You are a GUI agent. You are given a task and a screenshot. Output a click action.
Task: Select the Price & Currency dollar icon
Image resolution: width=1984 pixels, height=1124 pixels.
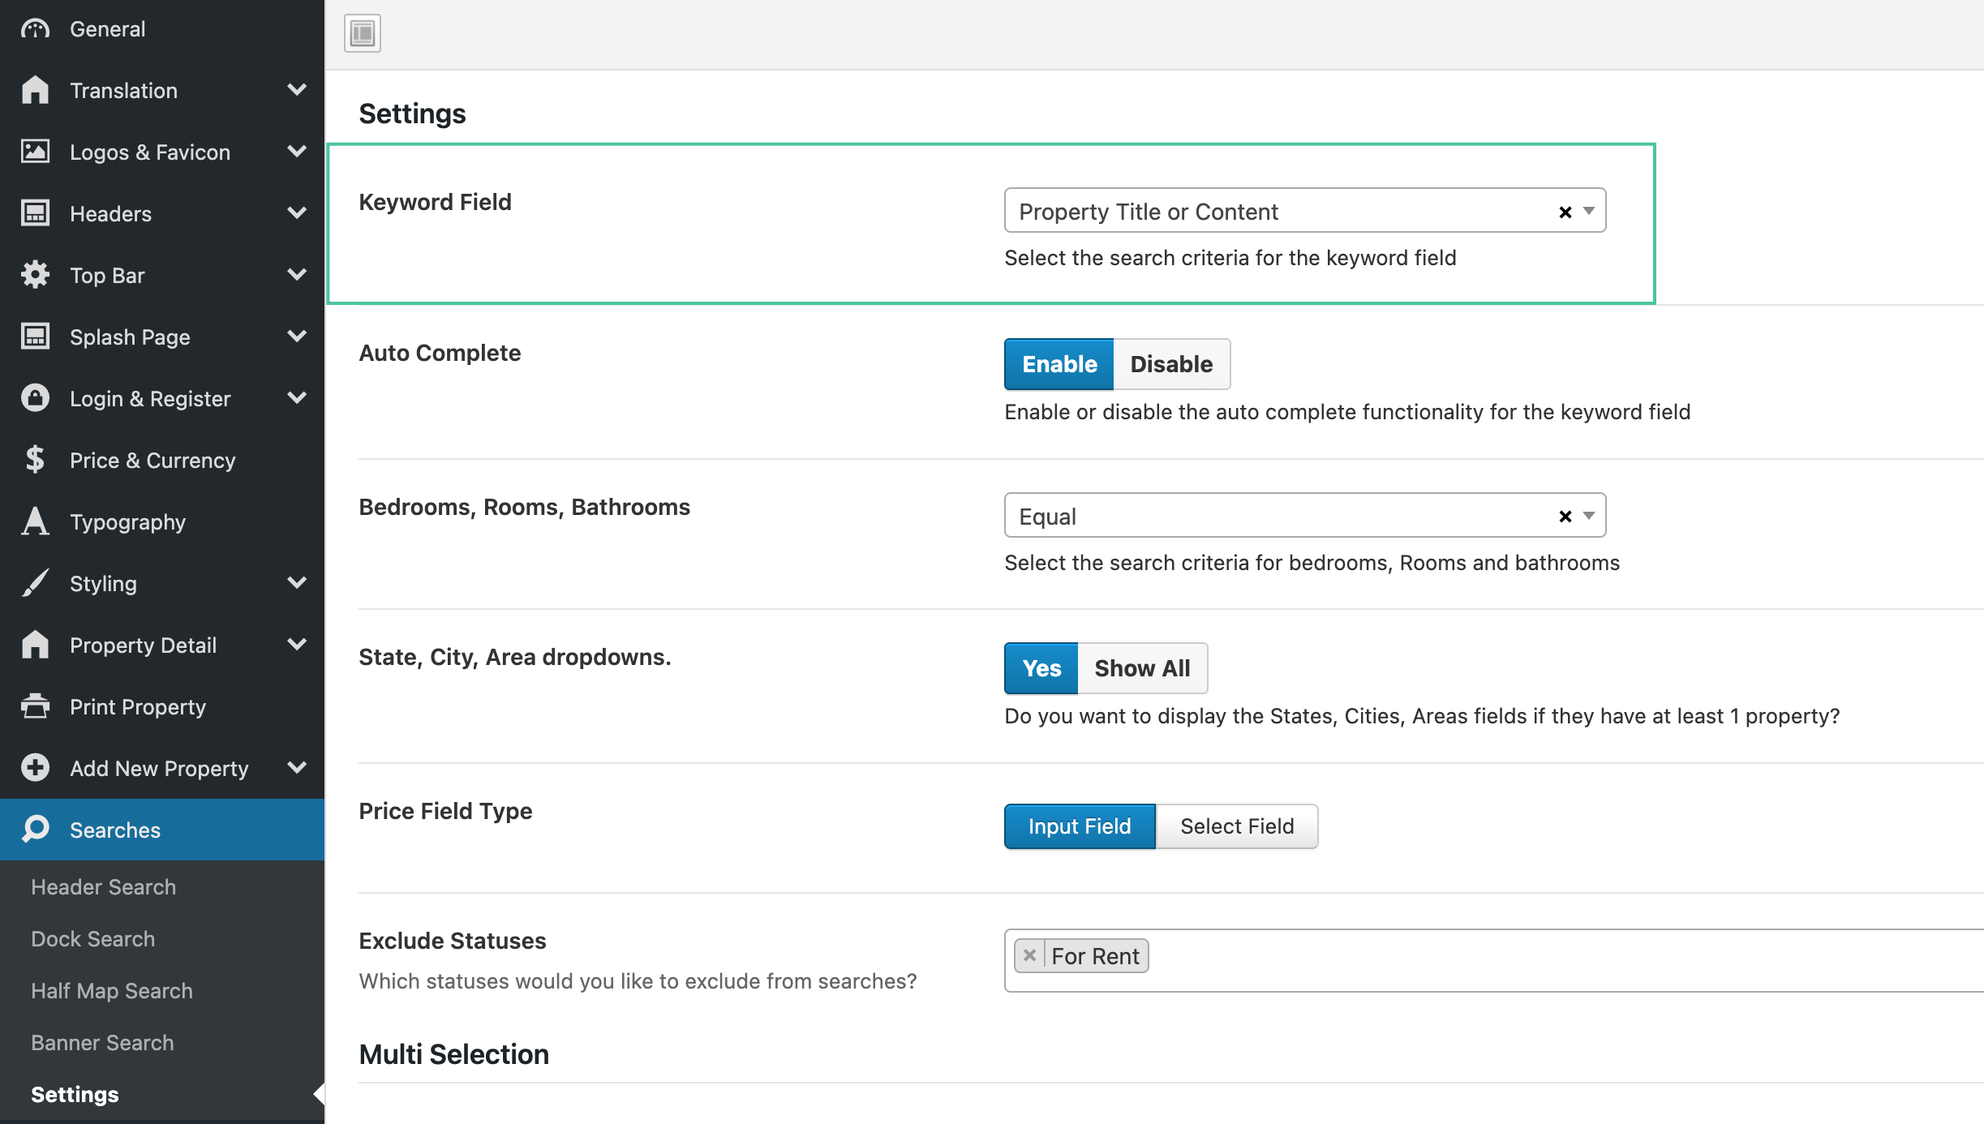(x=34, y=460)
